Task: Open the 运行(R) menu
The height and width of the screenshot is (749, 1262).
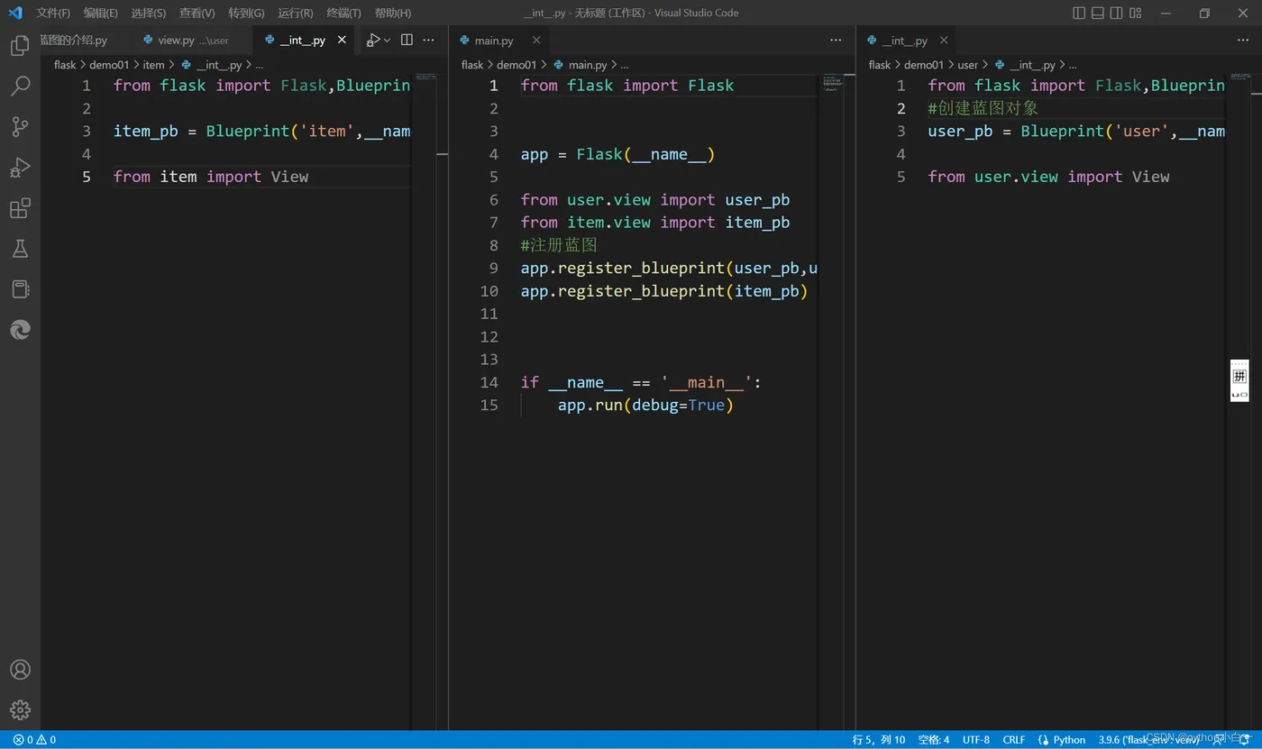Action: tap(296, 13)
